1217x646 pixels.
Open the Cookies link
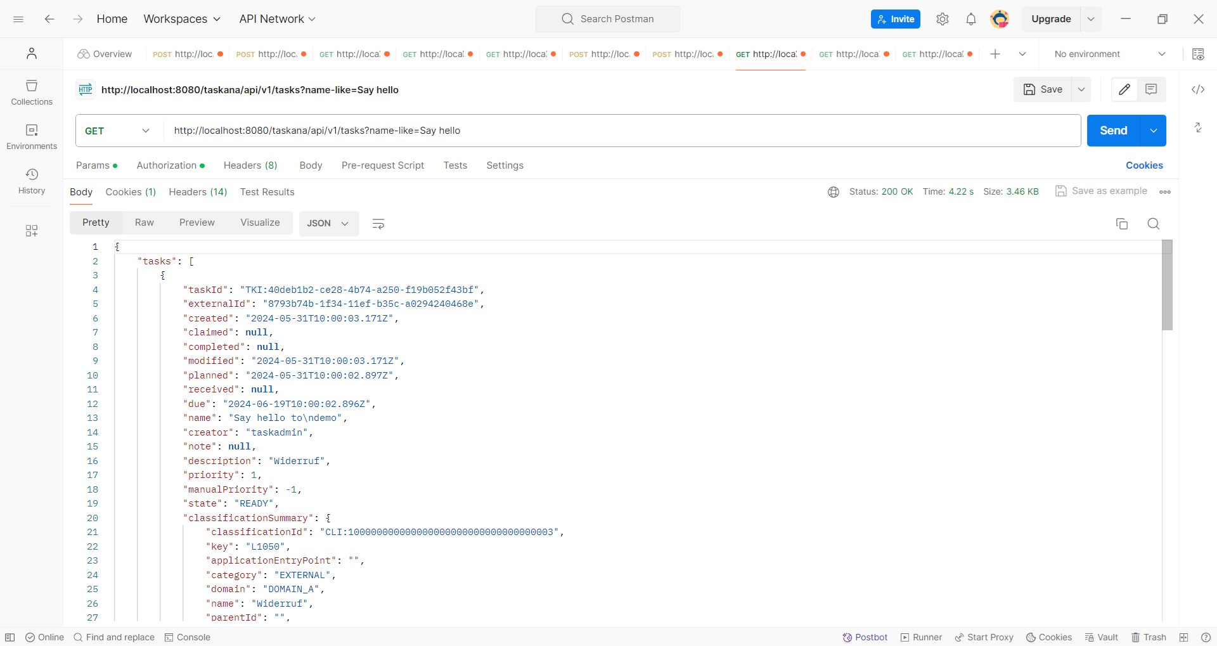(1144, 165)
